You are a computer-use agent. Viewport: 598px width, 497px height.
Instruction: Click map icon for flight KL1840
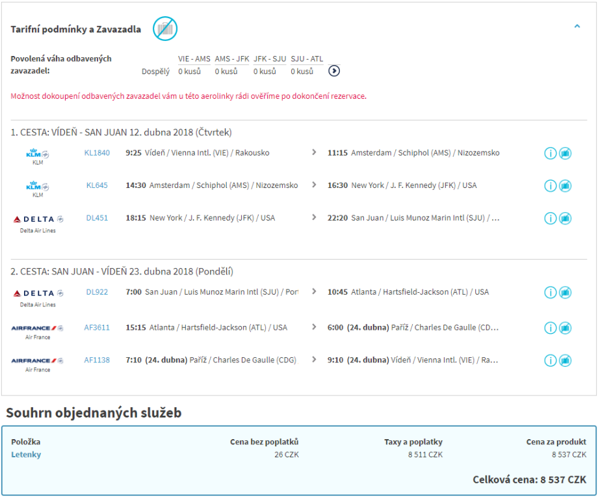(565, 154)
